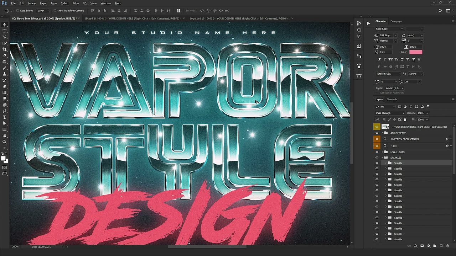Apply Underline in Character panel
This screenshot has width=456, height=256.
click(413, 59)
